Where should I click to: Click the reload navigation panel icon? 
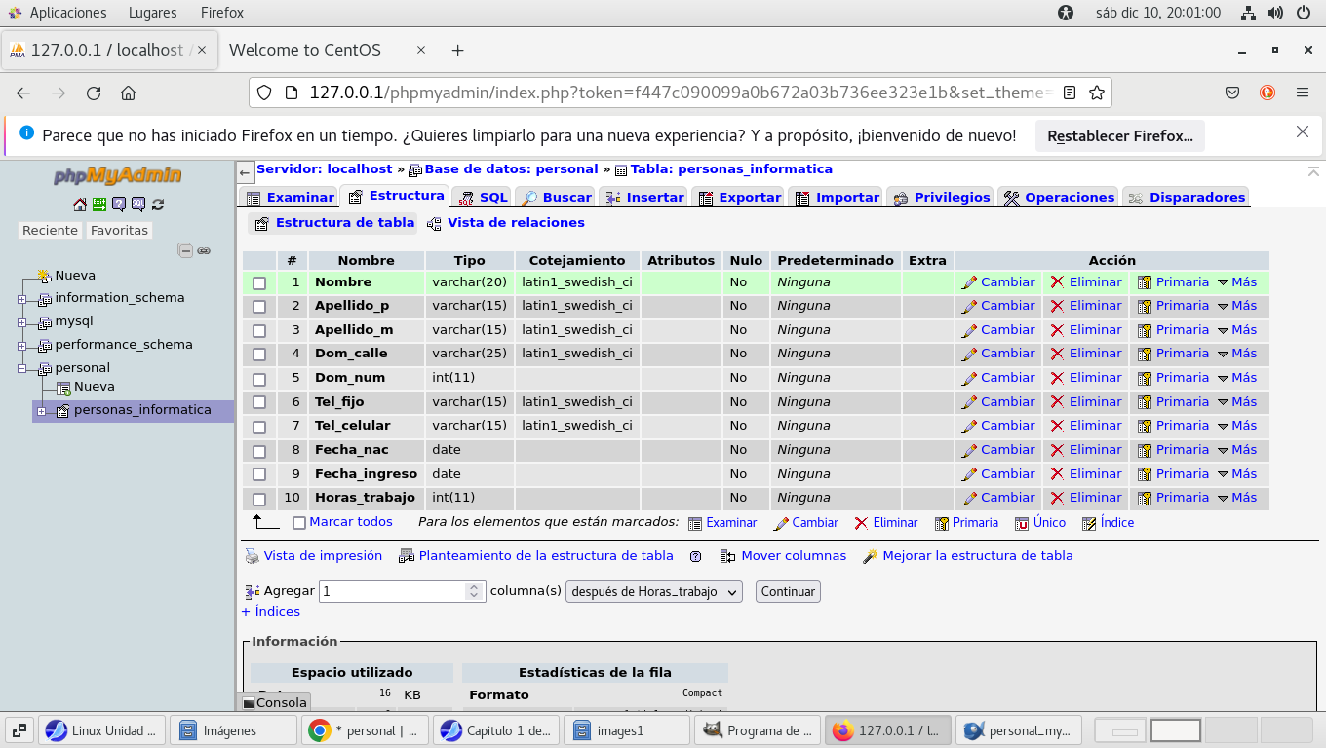158,205
